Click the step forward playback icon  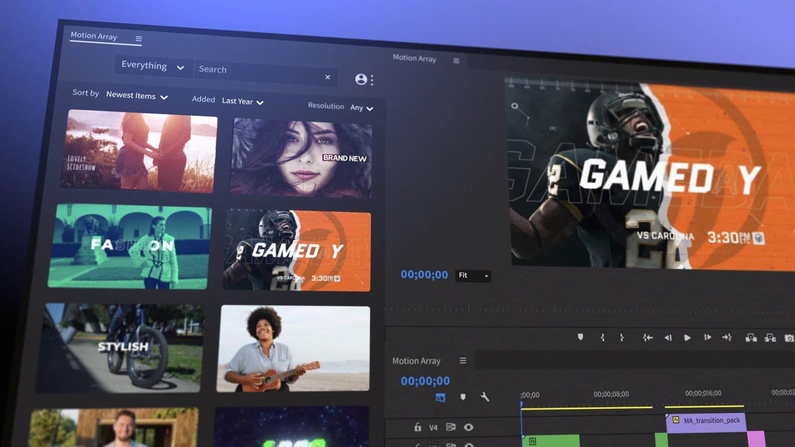pyautogui.click(x=708, y=337)
